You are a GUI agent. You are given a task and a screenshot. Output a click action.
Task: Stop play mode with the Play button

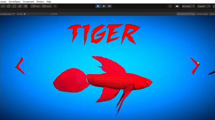click(x=98, y=6)
